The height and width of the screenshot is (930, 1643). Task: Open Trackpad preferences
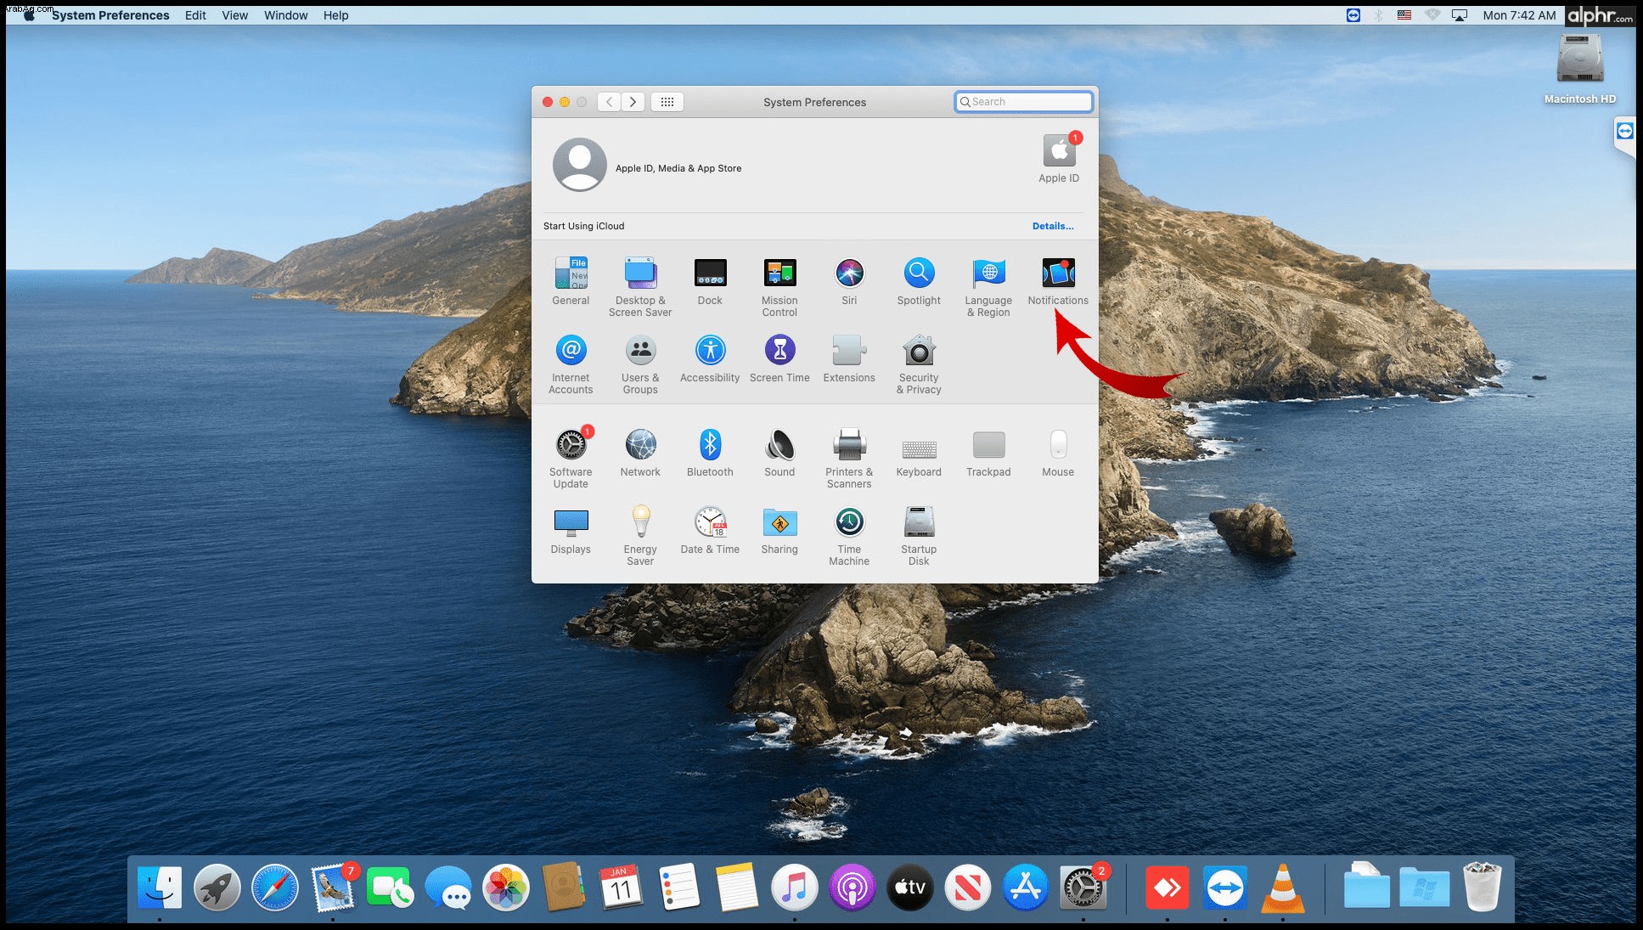point(988,453)
